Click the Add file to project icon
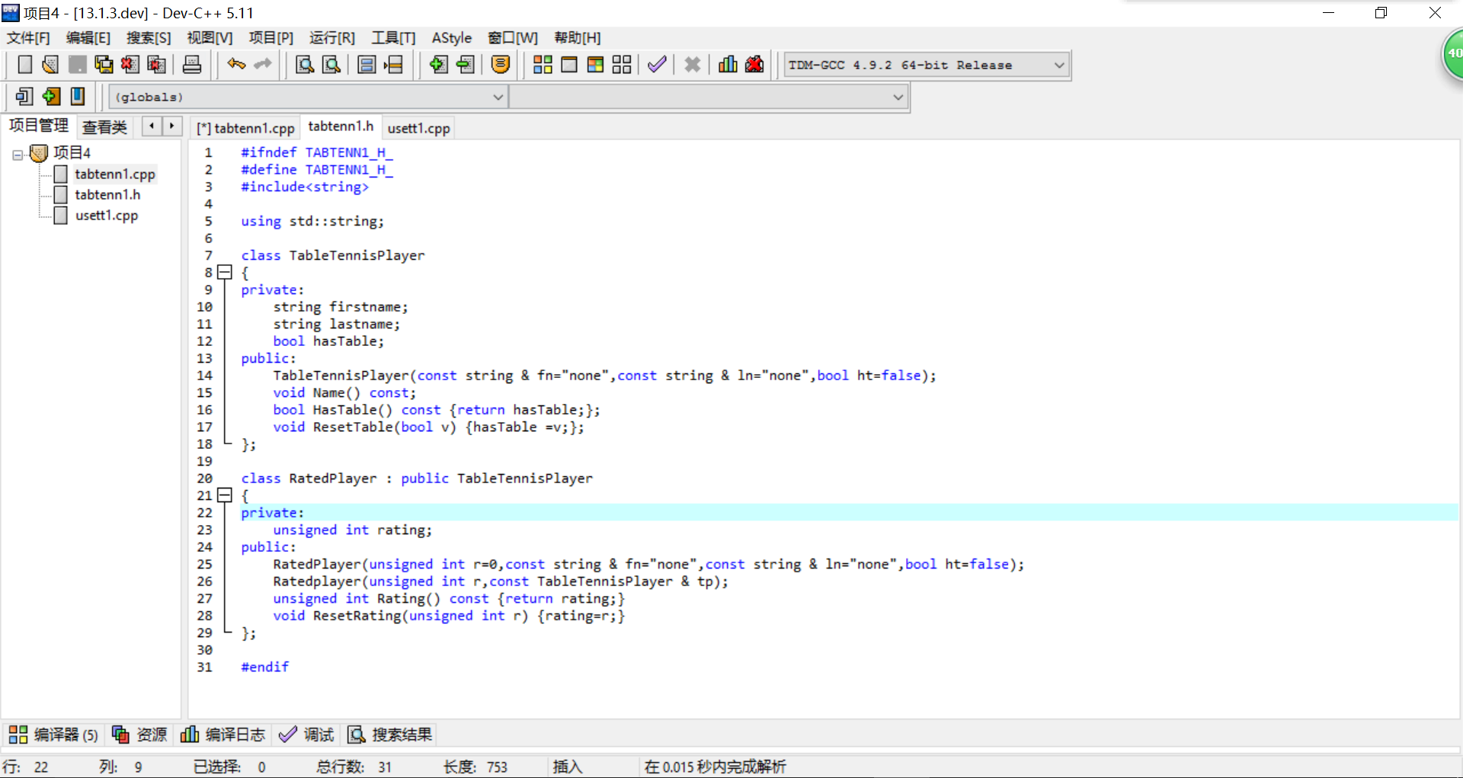This screenshot has width=1463, height=778. coord(438,65)
